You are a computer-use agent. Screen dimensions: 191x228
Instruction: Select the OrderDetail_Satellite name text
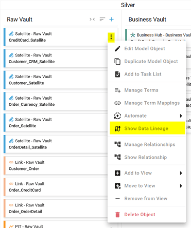(28, 147)
